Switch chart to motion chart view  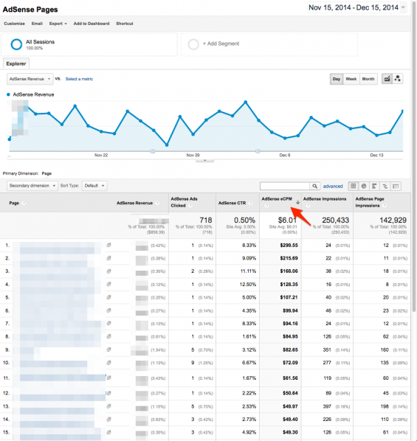tap(398, 79)
